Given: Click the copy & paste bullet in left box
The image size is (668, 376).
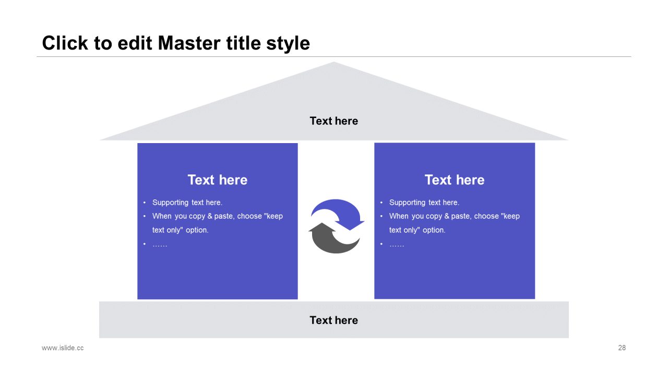Looking at the screenshot, I should coord(218,223).
